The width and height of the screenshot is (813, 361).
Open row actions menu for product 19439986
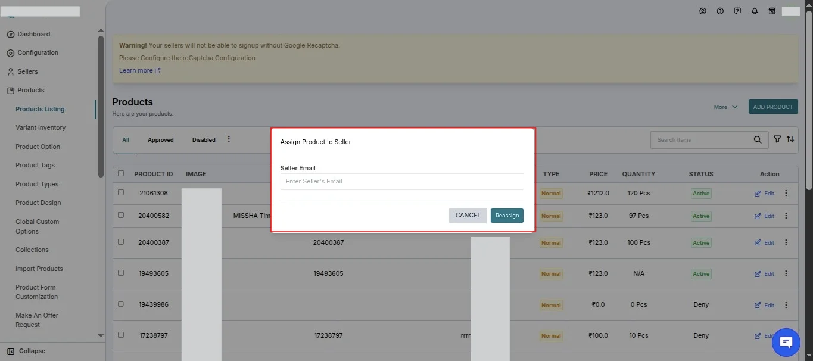click(x=786, y=304)
